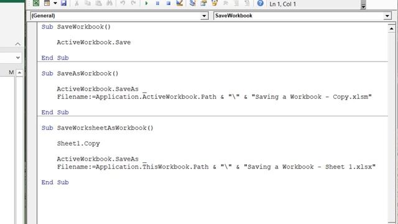Viewport: 398px width, 224px height.
Task: Collapse the left panel with the up chevron
Action: [x=18, y=44]
